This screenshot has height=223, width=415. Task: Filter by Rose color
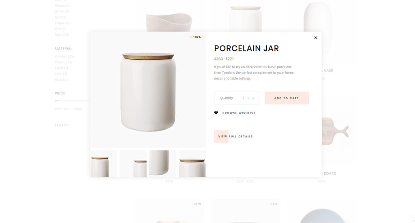(x=62, y=35)
